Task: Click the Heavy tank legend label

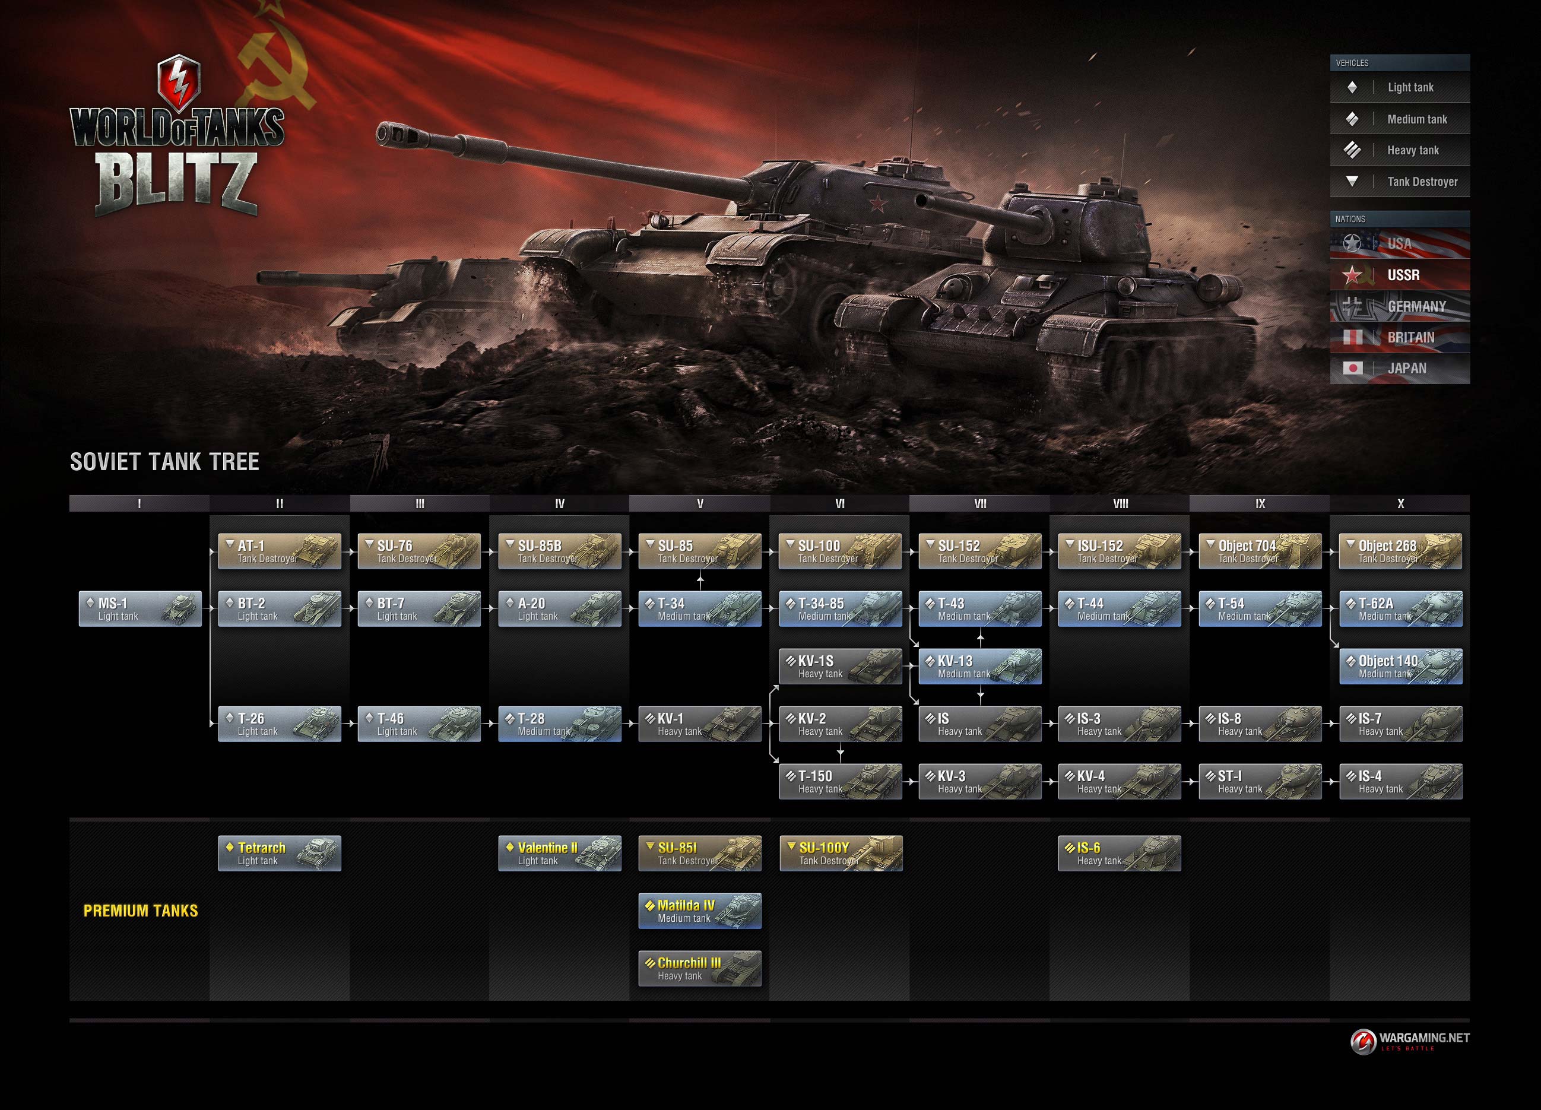Action: pos(1413,151)
